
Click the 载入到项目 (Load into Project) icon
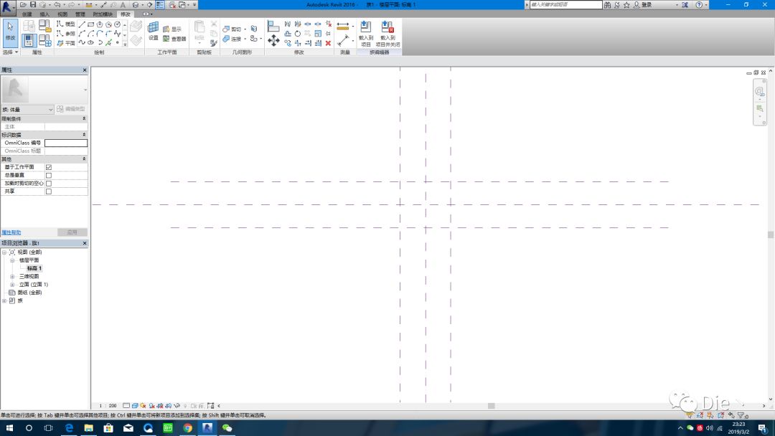(366, 34)
